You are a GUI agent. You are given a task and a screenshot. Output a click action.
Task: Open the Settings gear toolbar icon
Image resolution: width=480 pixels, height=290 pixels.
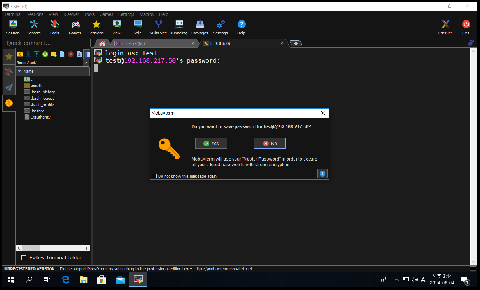point(221,28)
